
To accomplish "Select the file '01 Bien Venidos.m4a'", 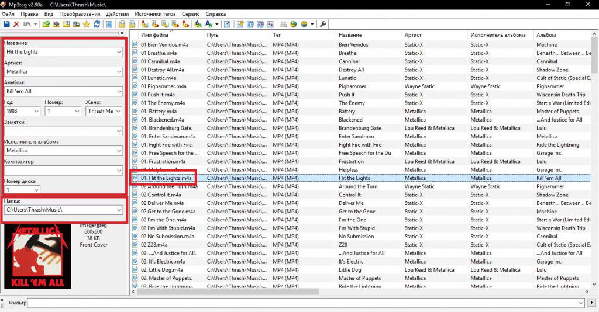I will [164, 44].
